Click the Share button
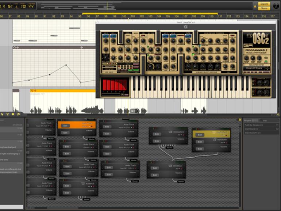The width and height of the screenshot is (281, 211). click(263, 8)
